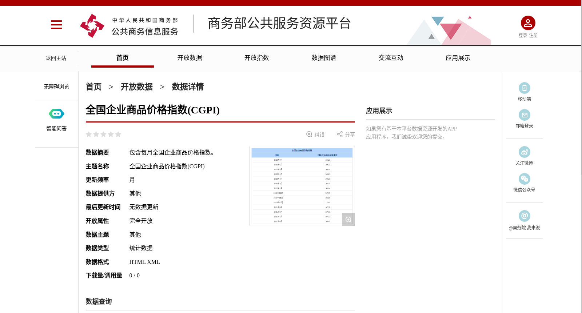Open the 无障碍浏览 link
Screen dimensions: 582x313
coord(56,87)
